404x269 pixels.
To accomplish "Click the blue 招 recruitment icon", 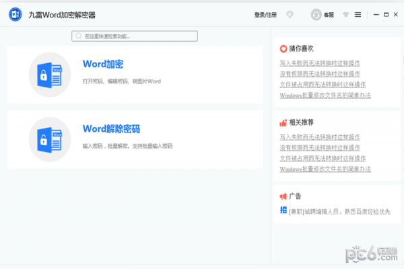I will click(283, 210).
